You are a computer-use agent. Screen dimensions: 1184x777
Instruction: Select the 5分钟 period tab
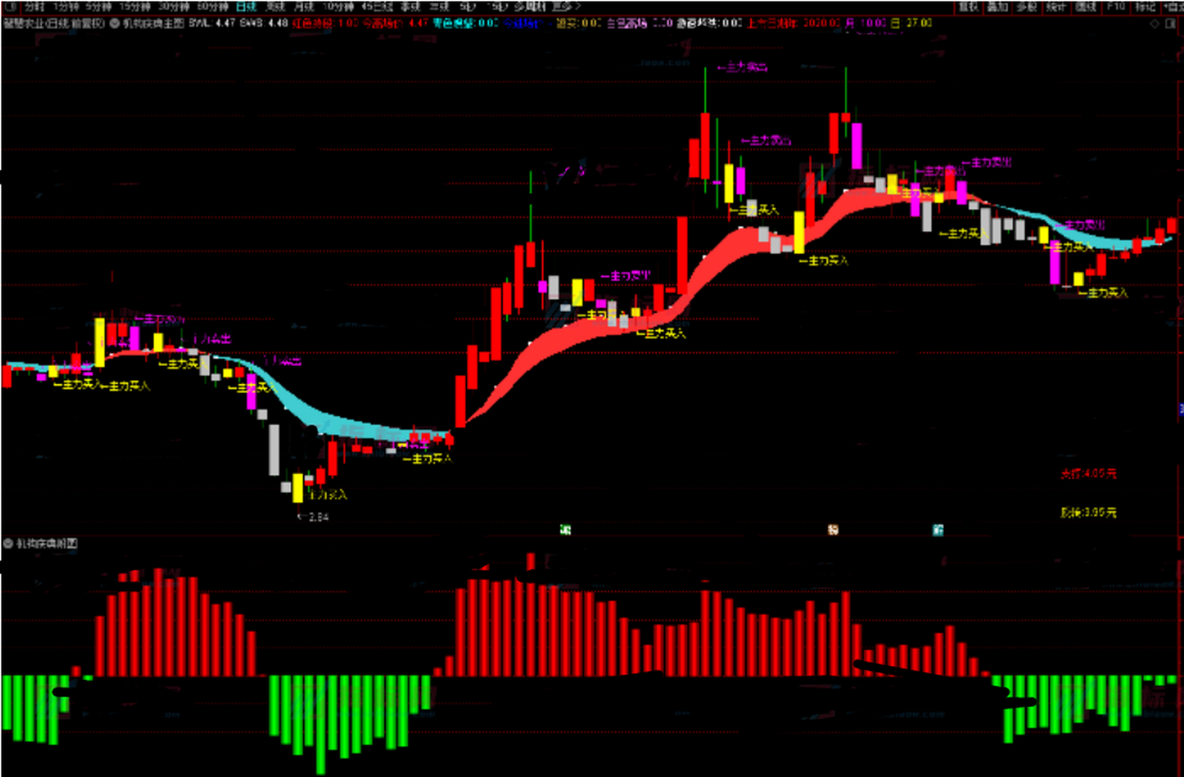coord(98,7)
